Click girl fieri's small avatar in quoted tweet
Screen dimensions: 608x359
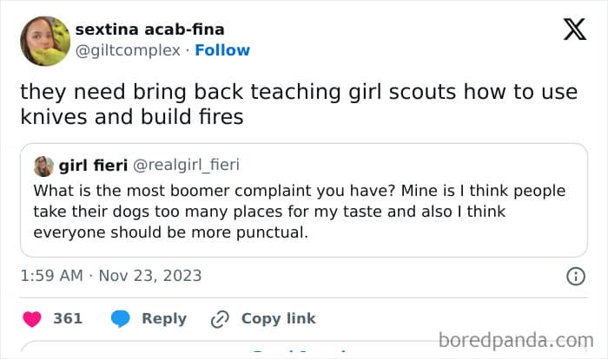pyautogui.click(x=43, y=165)
